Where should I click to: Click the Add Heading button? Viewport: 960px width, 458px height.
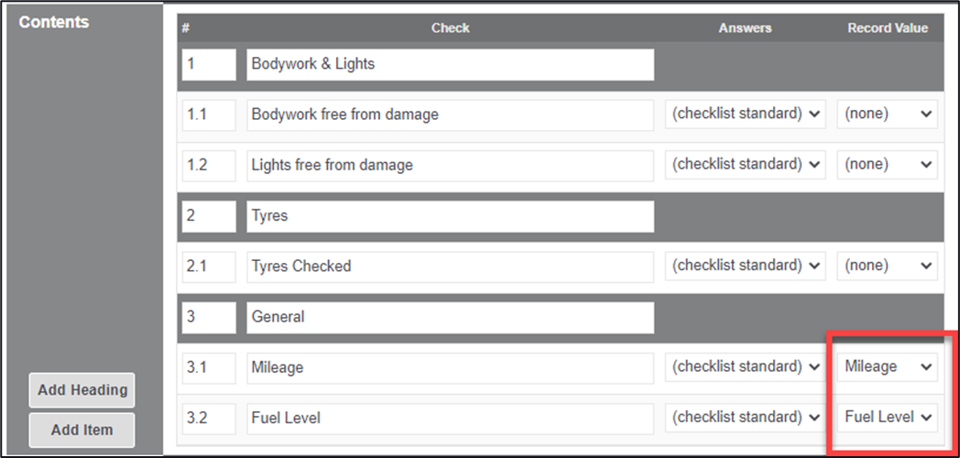pyautogui.click(x=82, y=390)
